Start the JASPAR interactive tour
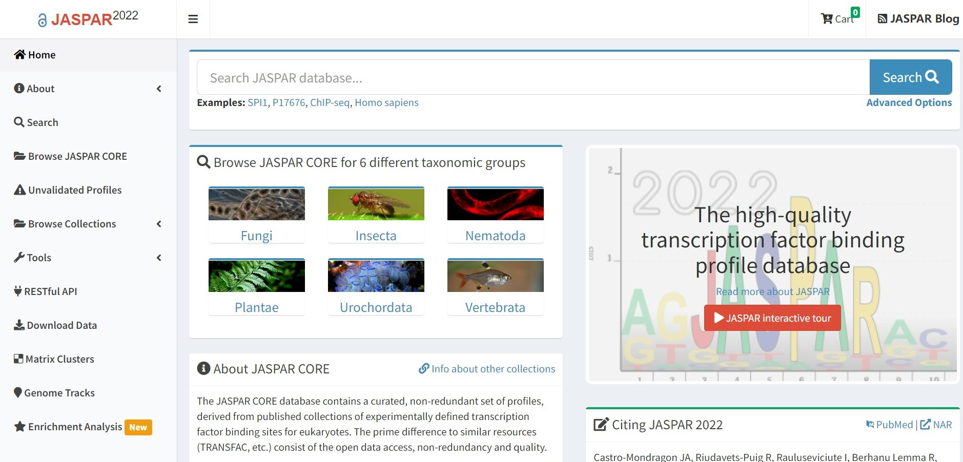Image resolution: width=963 pixels, height=462 pixels. (772, 318)
